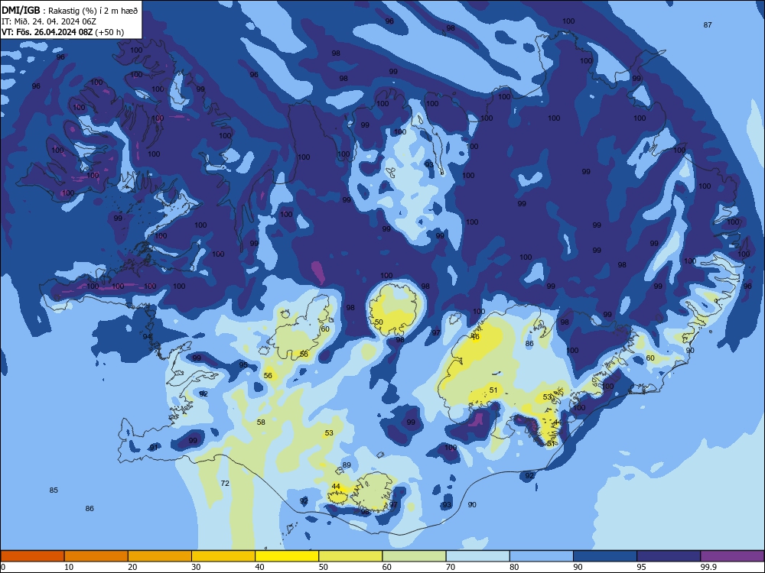Click the 'VT: Fös. 26.04.2024 08Z (+50 h)' line
Viewport: 765px width, 573px height.
click(63, 32)
